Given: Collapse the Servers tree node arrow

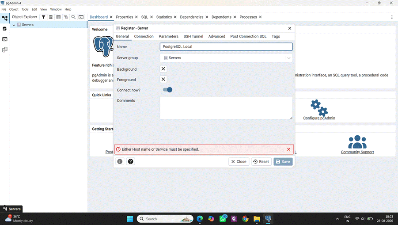Looking at the screenshot, I should pos(14,25).
